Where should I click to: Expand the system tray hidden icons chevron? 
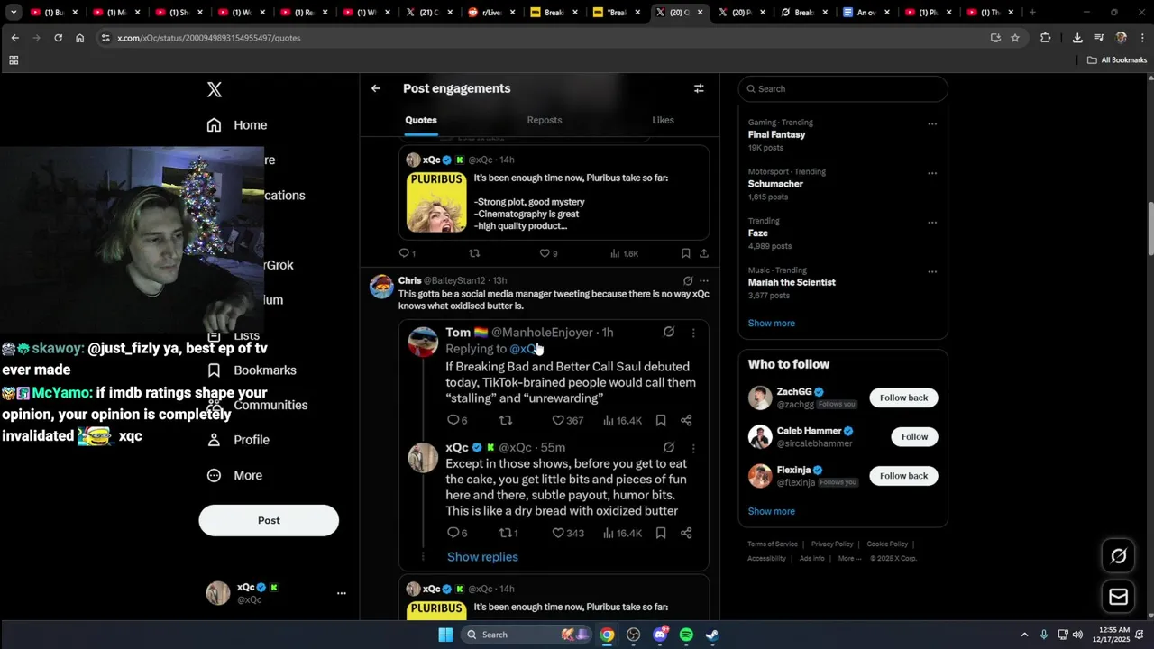pos(1024,635)
